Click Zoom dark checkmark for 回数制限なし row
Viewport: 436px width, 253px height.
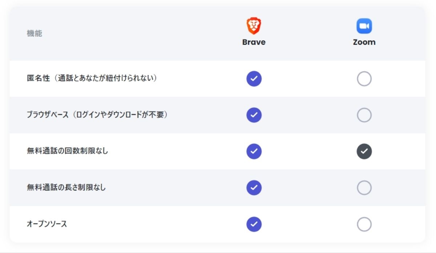(364, 151)
